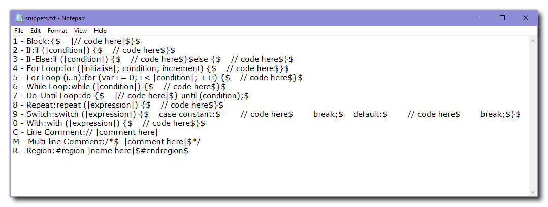Close the snippets.txt Notepad window
Viewport: 548px width, 207px height.
(526, 18)
